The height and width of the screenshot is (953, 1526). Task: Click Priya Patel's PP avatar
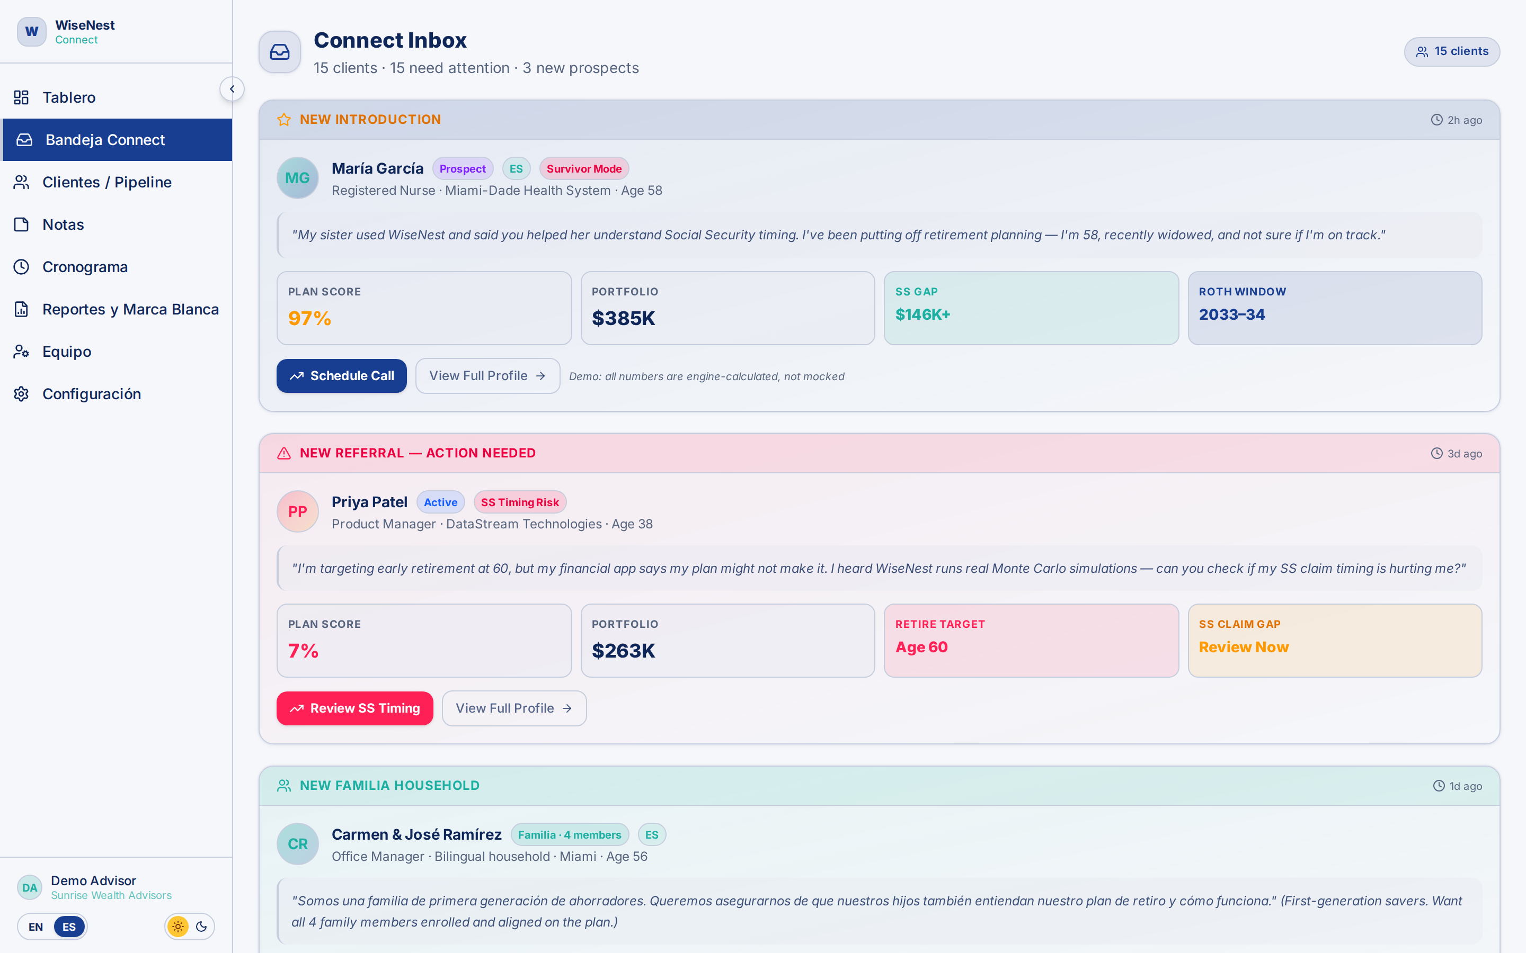coord(298,511)
